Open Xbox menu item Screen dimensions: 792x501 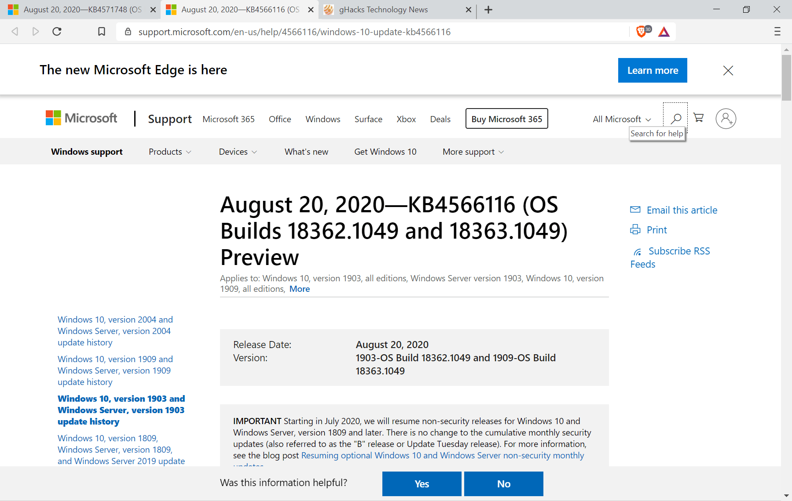click(x=406, y=119)
